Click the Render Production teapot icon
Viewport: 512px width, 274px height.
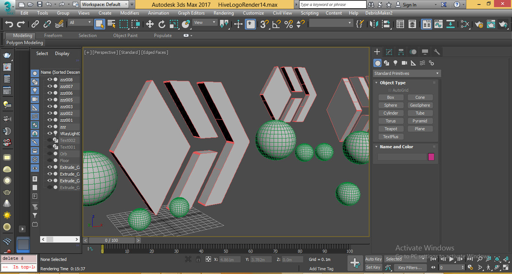click(503, 24)
